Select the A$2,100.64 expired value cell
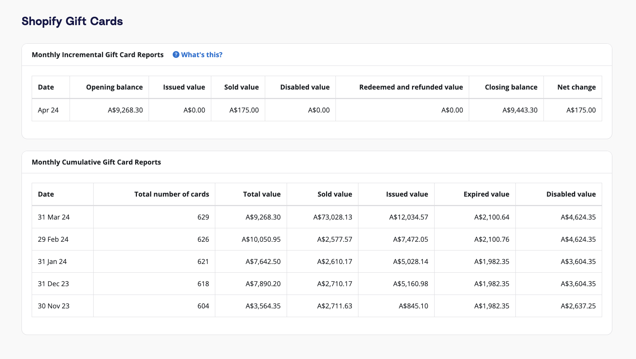The height and width of the screenshot is (359, 636). (475, 217)
